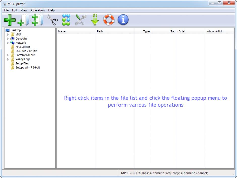Select Desktop in the folder tree
Image resolution: width=237 pixels, height=178 pixels.
click(16, 30)
